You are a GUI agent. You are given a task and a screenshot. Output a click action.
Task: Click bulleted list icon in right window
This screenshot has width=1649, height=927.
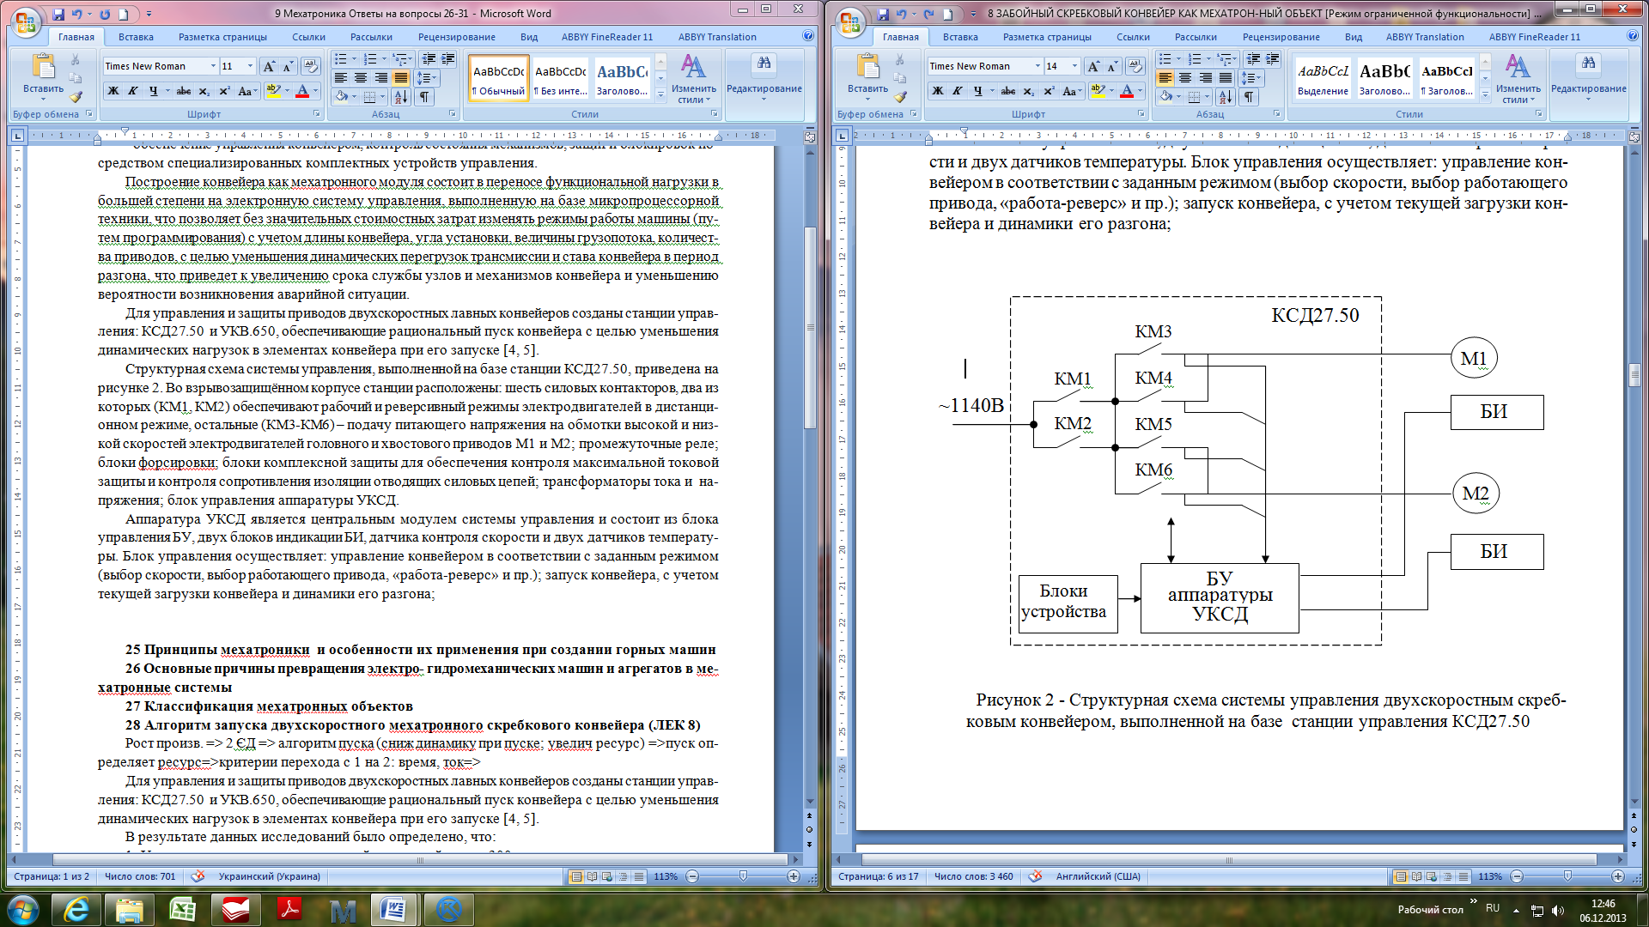tap(1165, 59)
